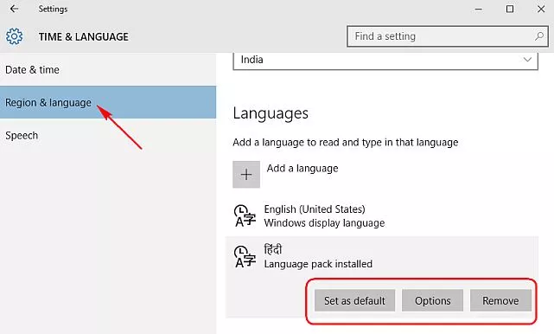Minimize the Settings window
This screenshot has width=554, height=334.
[479, 10]
